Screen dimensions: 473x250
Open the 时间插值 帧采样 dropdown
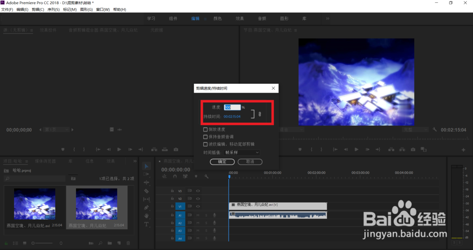242,153
